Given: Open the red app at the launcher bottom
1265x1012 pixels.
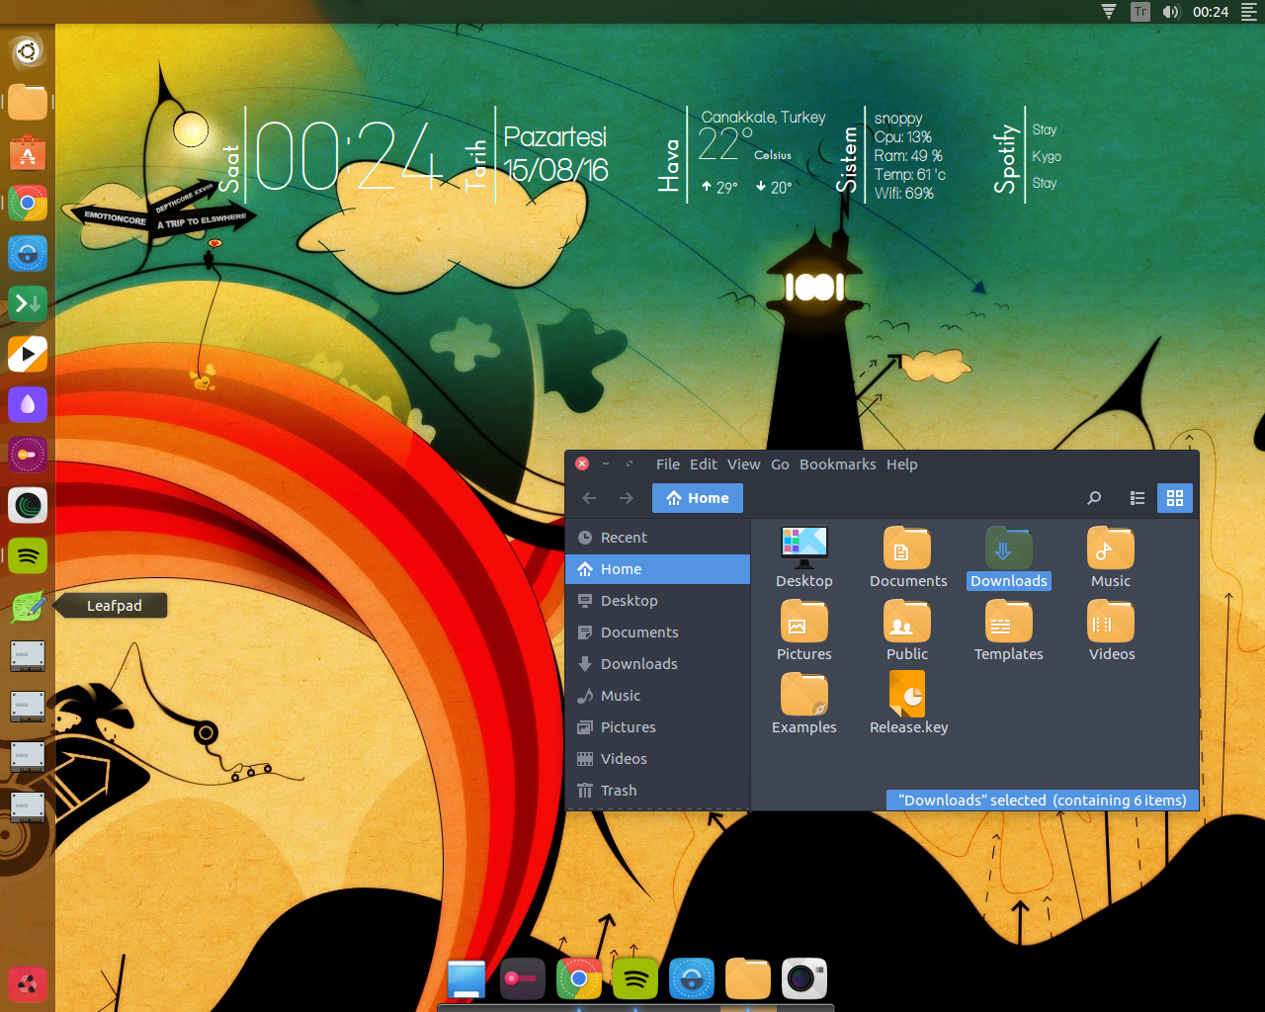Looking at the screenshot, I should (28, 984).
